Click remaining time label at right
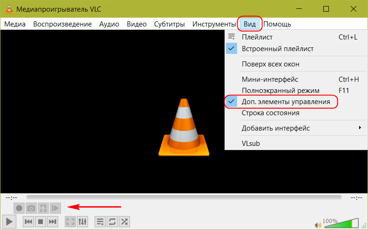The height and width of the screenshot is (230, 368). point(356,198)
